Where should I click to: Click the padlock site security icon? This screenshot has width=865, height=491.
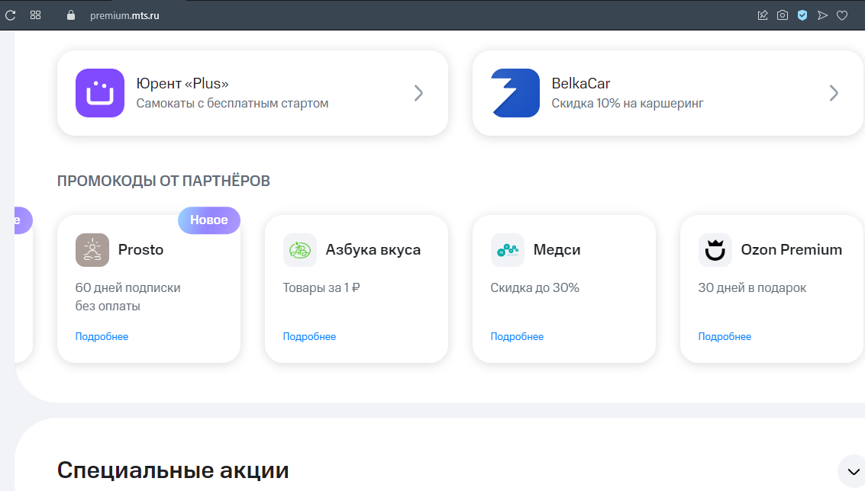[x=70, y=15]
